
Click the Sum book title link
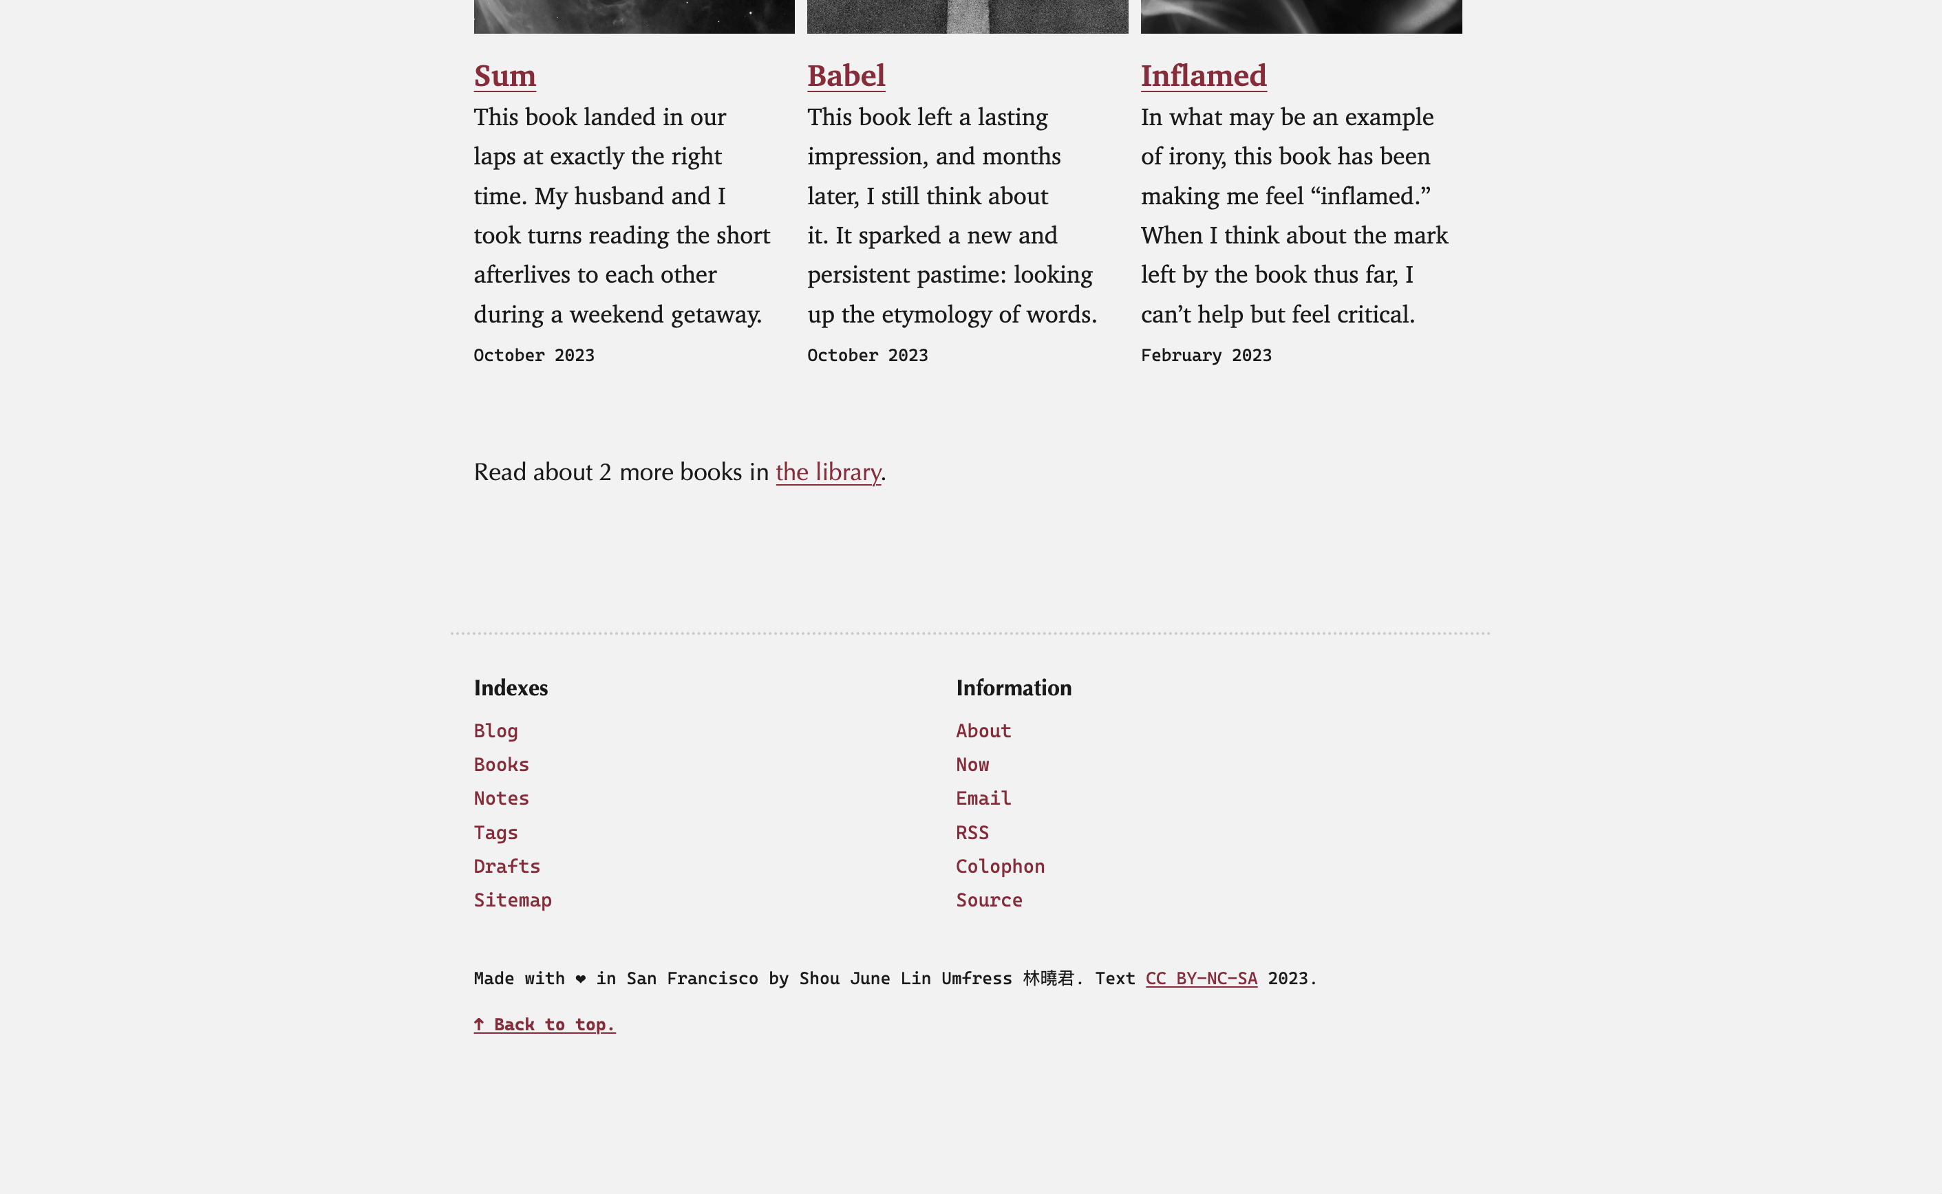point(504,74)
